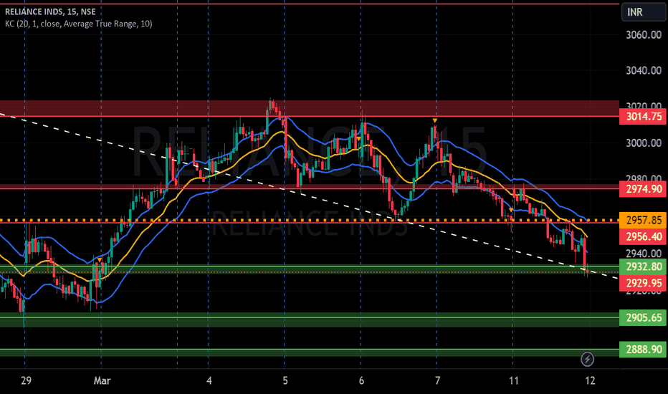Click the orange marker above day 7 peak
This screenshot has width=668, height=394.
[x=434, y=121]
